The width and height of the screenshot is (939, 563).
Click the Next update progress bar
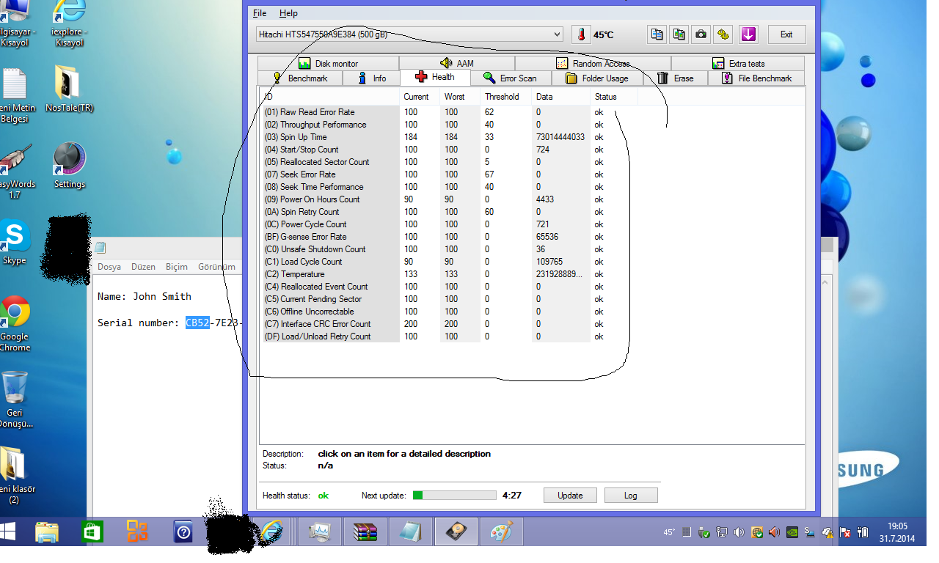[x=455, y=496]
